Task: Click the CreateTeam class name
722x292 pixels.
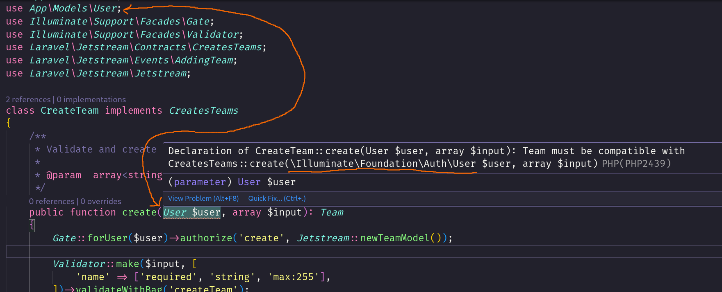Action: (x=69, y=110)
